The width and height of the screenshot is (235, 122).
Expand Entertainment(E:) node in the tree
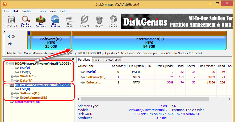pos(12,98)
